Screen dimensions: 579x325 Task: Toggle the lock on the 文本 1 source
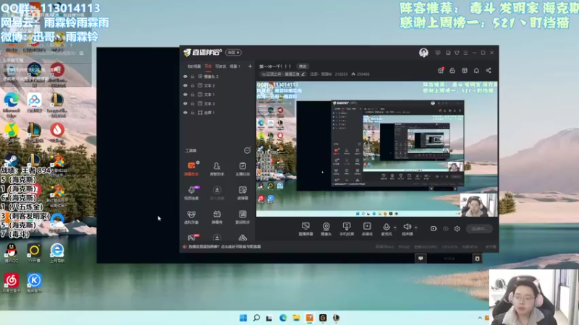tap(193, 95)
